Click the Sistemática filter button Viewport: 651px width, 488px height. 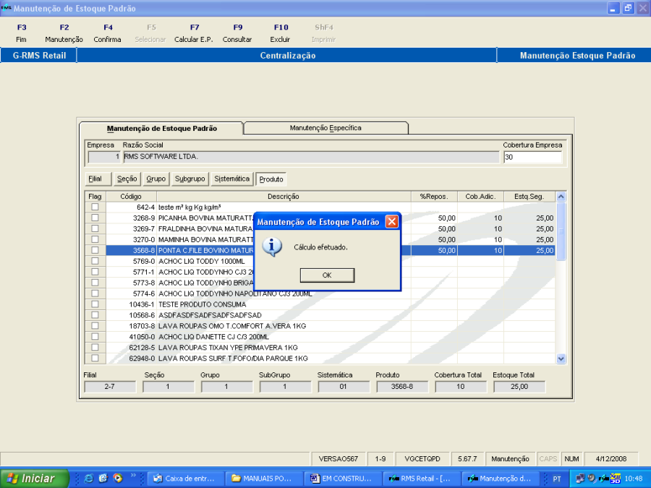click(x=231, y=179)
